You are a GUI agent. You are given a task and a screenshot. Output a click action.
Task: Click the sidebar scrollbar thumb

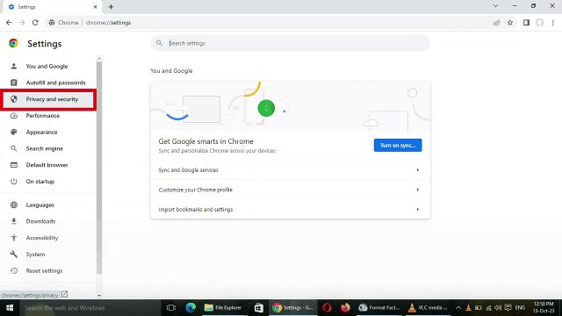99,168
